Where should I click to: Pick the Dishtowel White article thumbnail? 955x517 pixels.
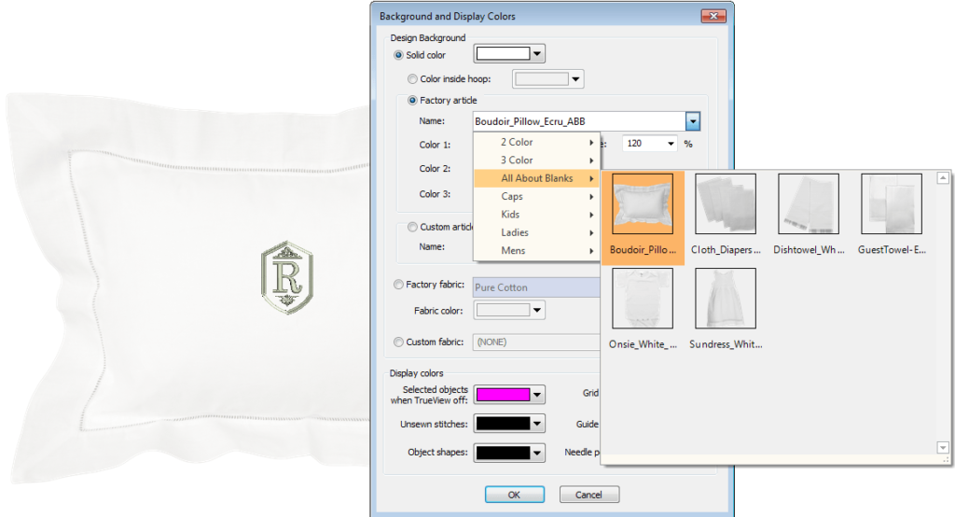[809, 204]
